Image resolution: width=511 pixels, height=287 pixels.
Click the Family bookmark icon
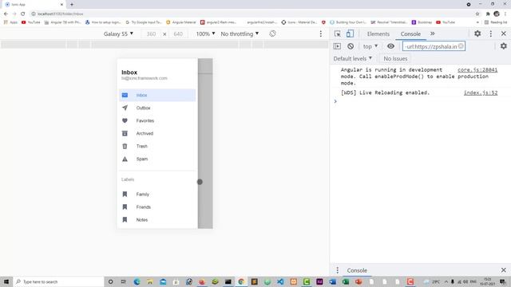tap(125, 194)
